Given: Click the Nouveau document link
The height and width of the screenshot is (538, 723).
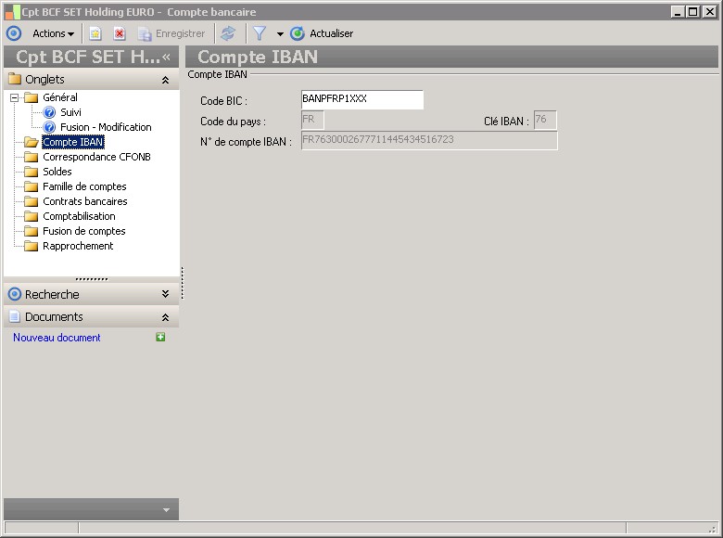Looking at the screenshot, I should tap(57, 338).
